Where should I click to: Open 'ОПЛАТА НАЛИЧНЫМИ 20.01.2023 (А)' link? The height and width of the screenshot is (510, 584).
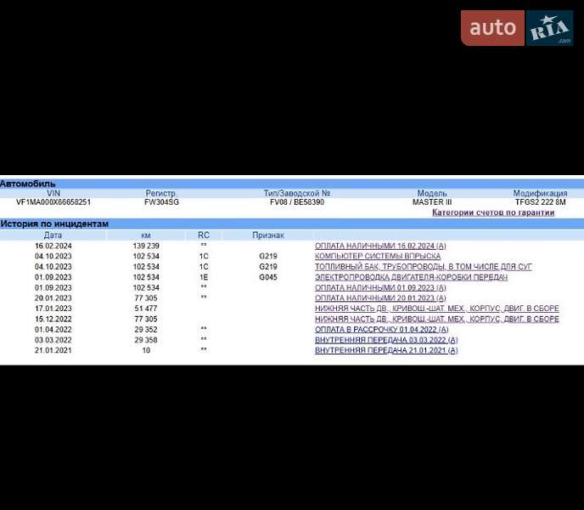pos(380,298)
